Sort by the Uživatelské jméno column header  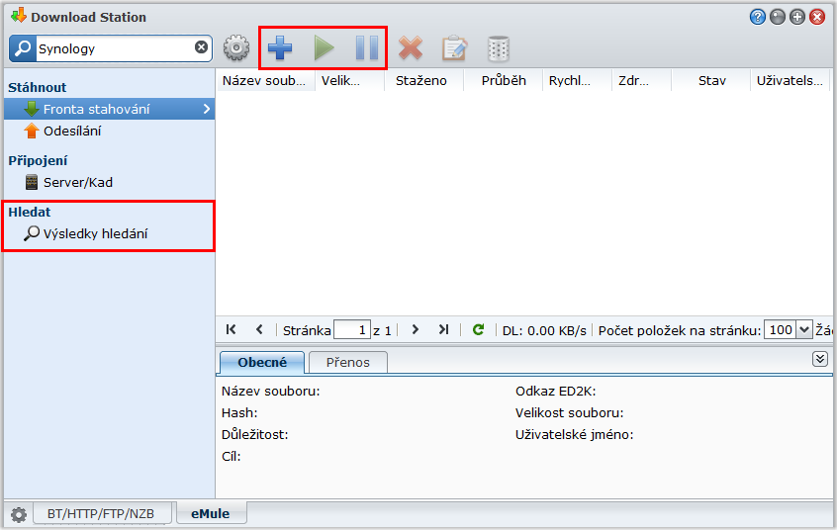pos(790,81)
